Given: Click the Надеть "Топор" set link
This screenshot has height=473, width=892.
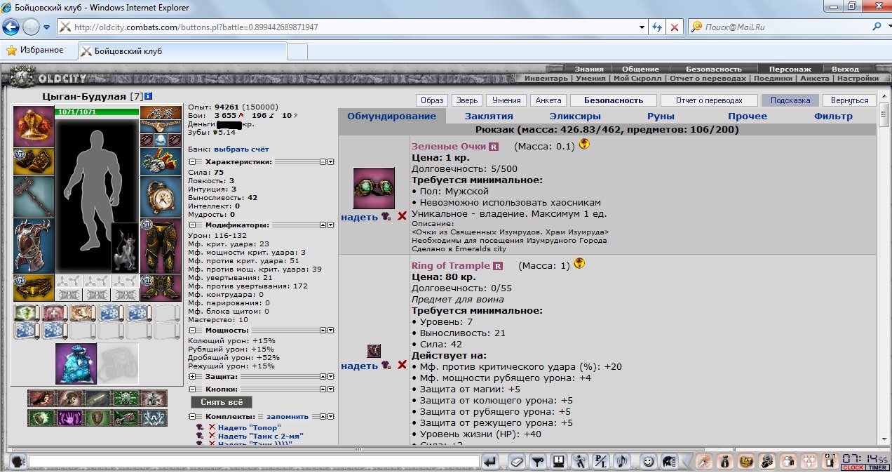Looking at the screenshot, I should (249, 427).
